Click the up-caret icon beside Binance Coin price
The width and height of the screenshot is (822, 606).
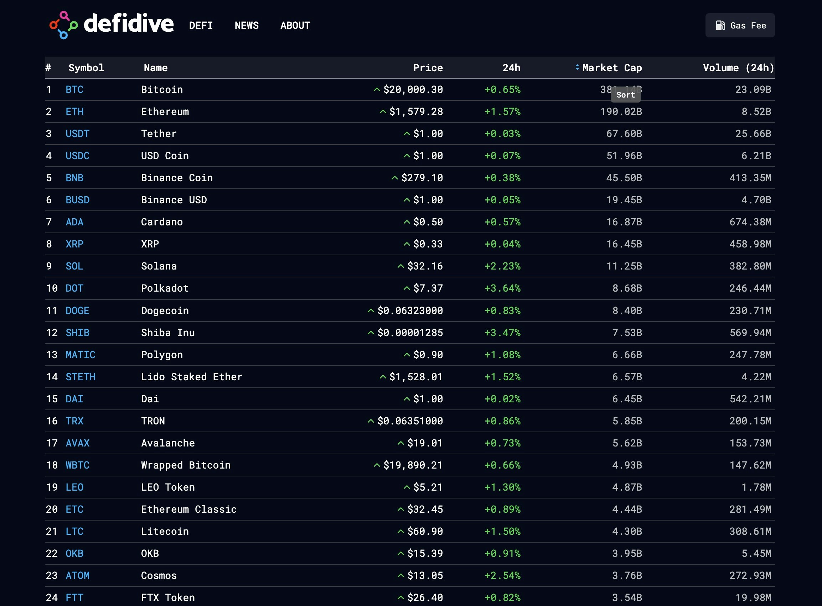(395, 178)
